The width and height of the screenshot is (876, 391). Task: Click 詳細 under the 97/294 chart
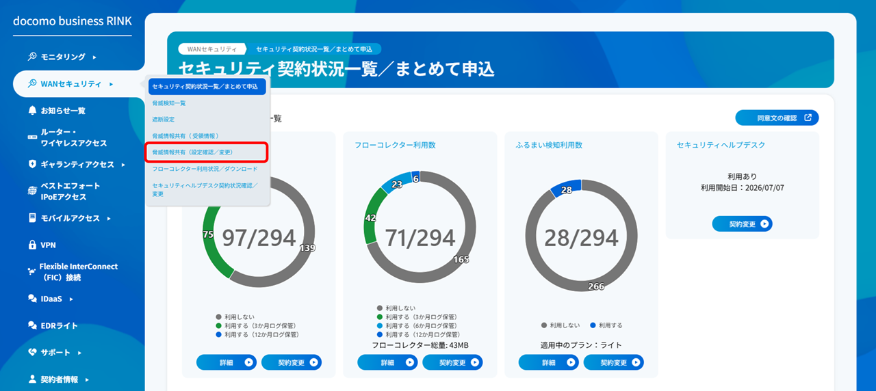pos(227,362)
